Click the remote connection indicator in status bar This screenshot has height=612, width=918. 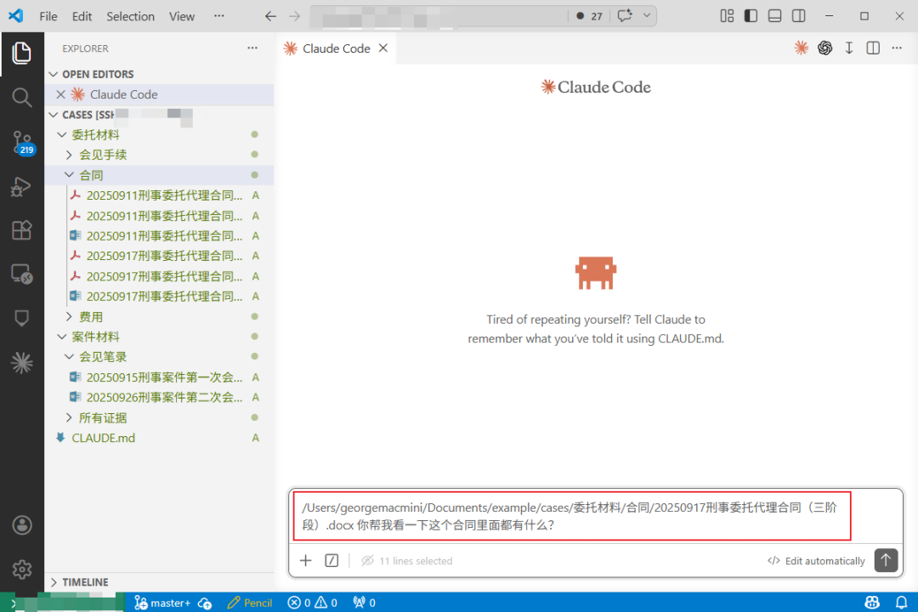pyautogui.click(x=62, y=603)
